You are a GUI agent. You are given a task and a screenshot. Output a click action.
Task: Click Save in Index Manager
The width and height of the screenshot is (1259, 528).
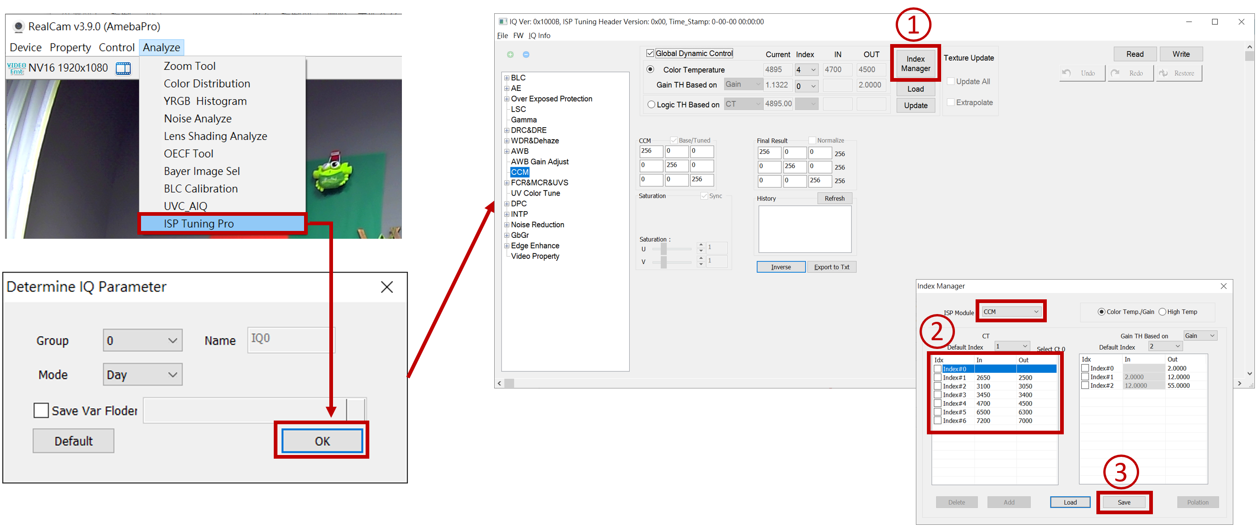[1124, 502]
